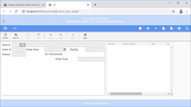The image size is (191, 107).
Task: Click the table's scroll up arrow
Action: pyautogui.click(x=171, y=48)
